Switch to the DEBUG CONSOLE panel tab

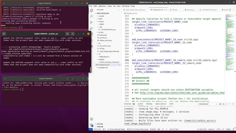pos(161,104)
